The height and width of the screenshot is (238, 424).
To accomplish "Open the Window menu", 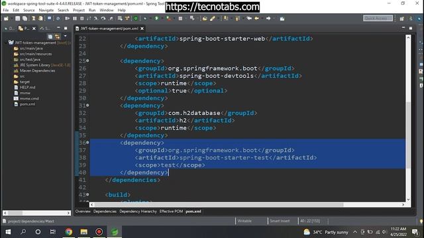I will [107, 10].
